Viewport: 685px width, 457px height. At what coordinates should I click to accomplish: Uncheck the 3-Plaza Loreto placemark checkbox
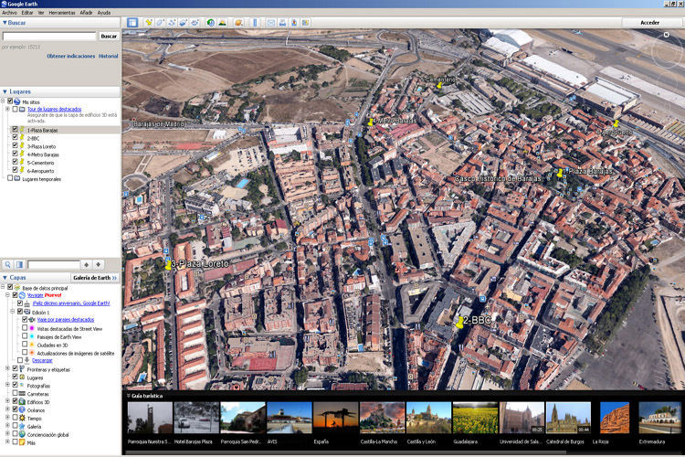click(x=15, y=146)
